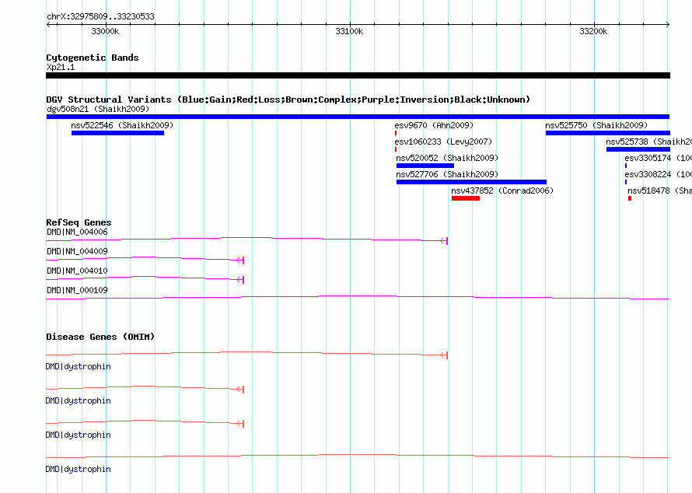Select the Disease Genes (OMIM) track title

coord(100,337)
